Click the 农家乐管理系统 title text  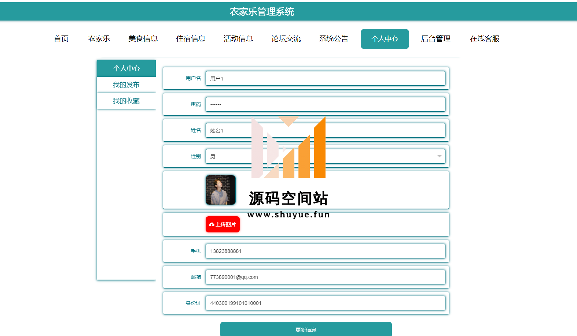coord(262,12)
